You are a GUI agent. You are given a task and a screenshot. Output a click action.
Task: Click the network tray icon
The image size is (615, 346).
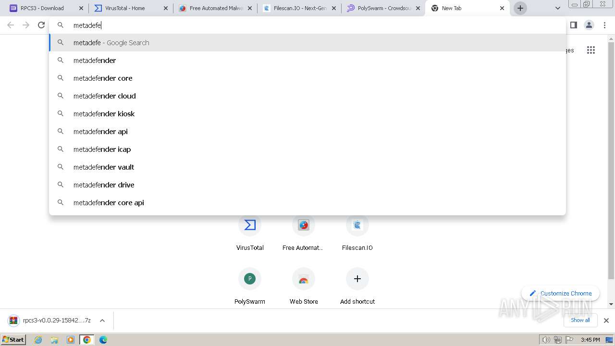coord(558,340)
